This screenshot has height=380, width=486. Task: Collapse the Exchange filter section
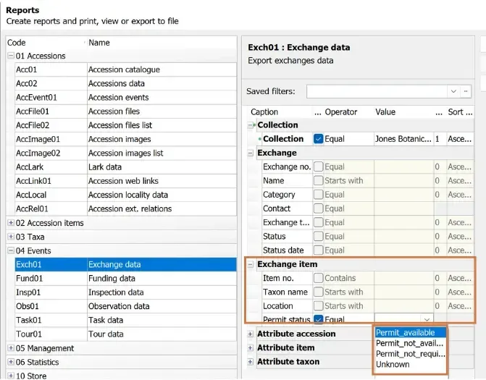(x=251, y=153)
